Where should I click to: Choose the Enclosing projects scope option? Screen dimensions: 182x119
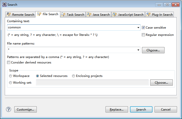(x=73, y=76)
